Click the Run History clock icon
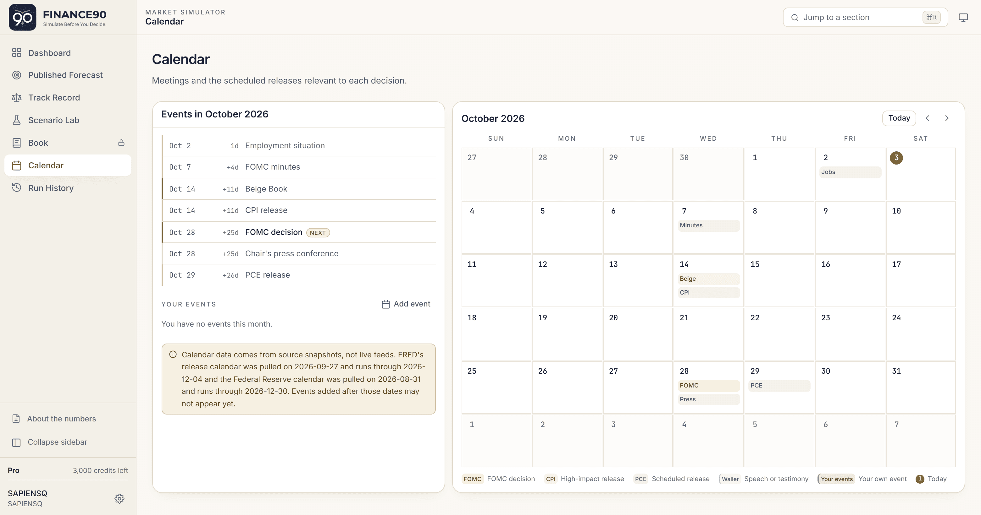Screen dimensions: 981x515 [x=16, y=188]
